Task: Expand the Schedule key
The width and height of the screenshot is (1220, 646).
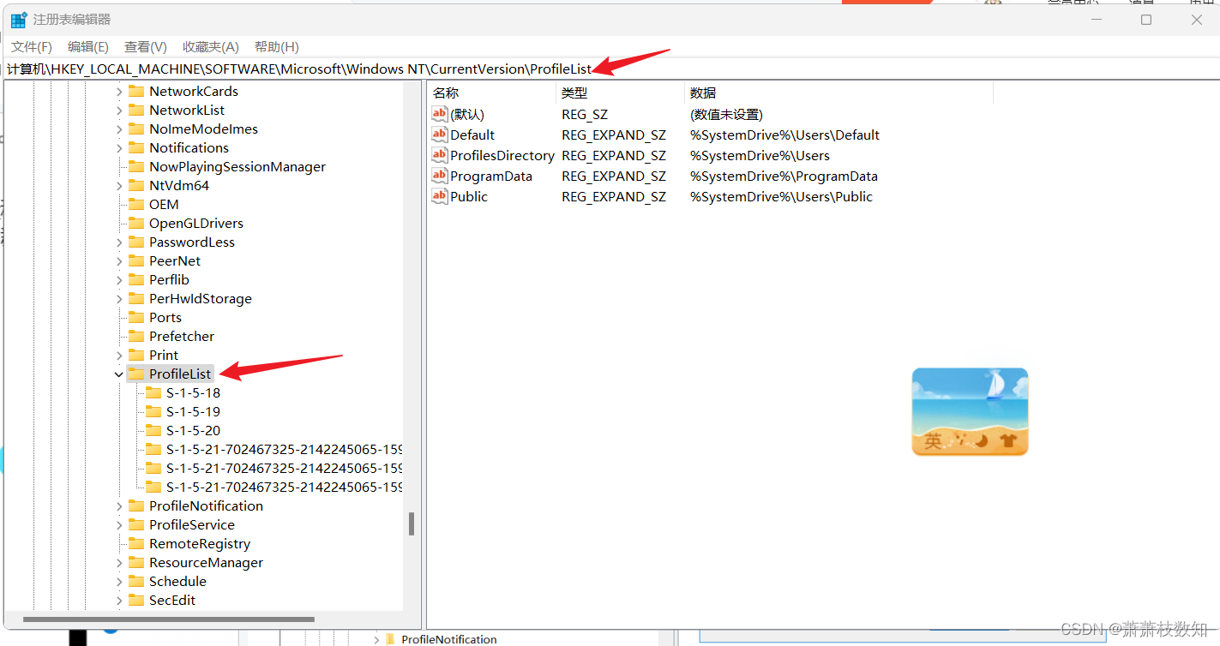Action: pyautogui.click(x=119, y=582)
